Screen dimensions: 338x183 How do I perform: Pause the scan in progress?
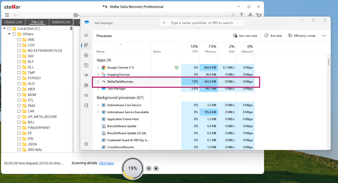pos(149,168)
